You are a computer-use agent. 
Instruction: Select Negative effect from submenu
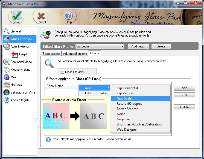[140, 119]
